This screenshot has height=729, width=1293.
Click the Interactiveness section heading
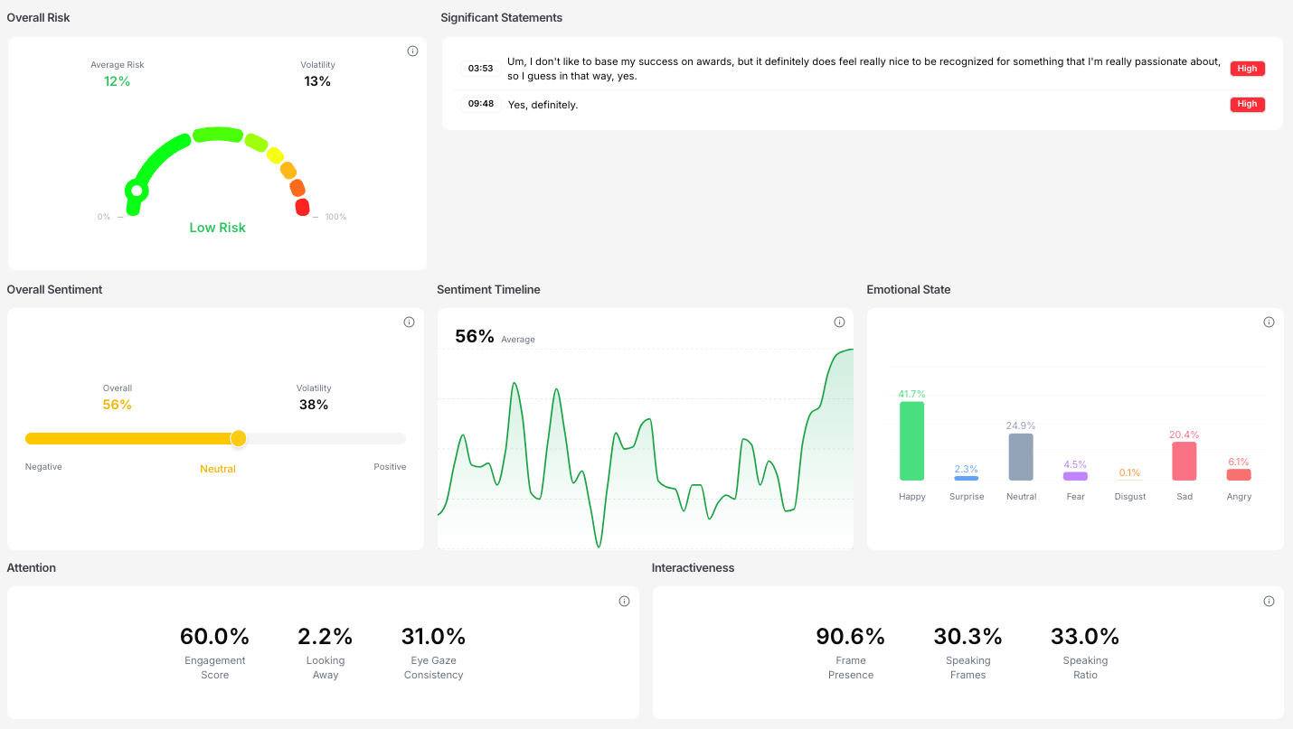tap(694, 568)
